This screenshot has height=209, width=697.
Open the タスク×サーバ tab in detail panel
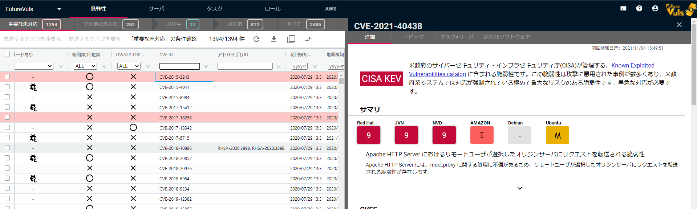pyautogui.click(x=457, y=37)
